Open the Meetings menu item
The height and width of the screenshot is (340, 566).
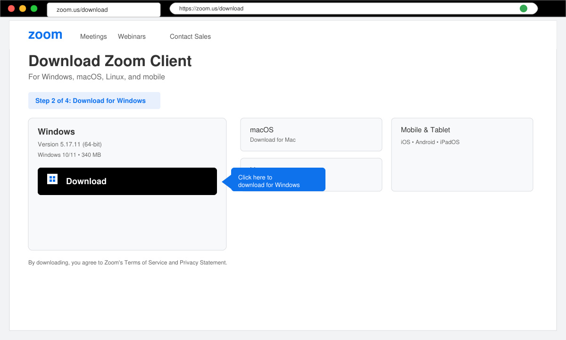(x=93, y=36)
